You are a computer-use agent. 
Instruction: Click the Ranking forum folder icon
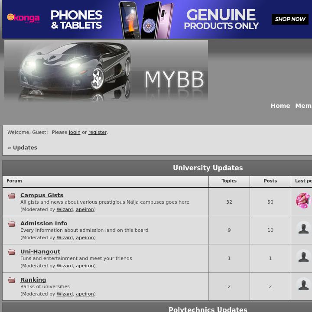point(12,280)
